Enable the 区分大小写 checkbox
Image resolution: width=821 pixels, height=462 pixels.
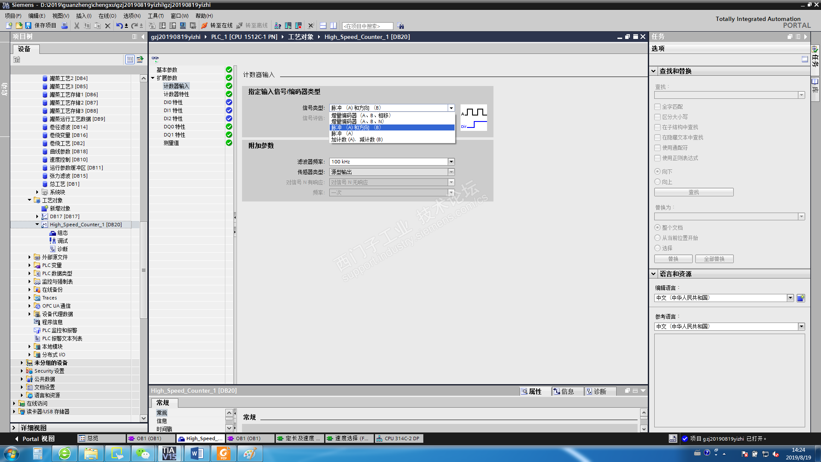coord(658,117)
